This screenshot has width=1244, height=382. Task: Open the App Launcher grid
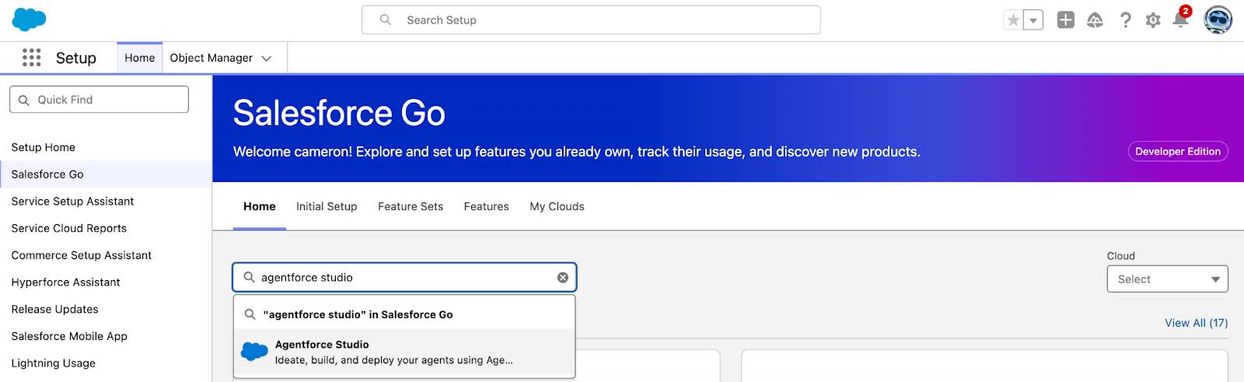31,58
